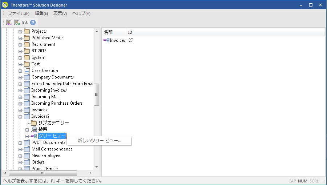Expand the Mail Correspondence node
The image size is (327, 185).
(x=20, y=149)
